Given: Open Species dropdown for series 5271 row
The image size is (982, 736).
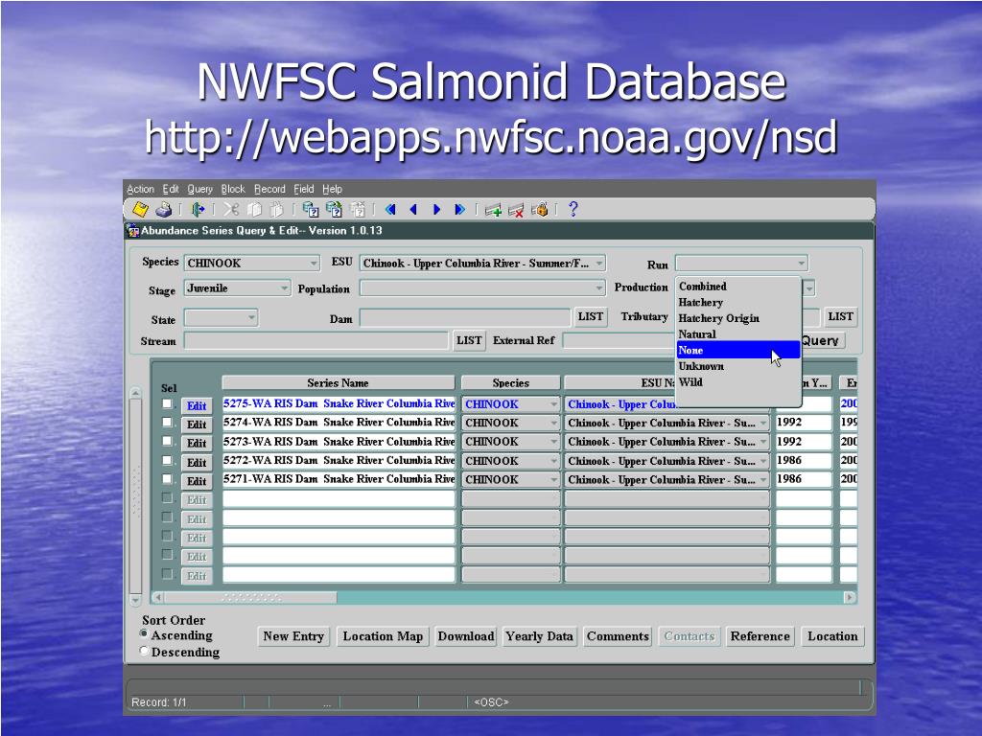Looking at the screenshot, I should [553, 479].
